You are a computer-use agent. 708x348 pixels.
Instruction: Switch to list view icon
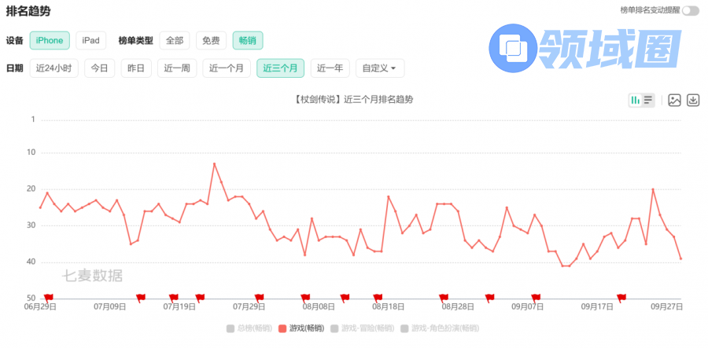pyautogui.click(x=648, y=100)
